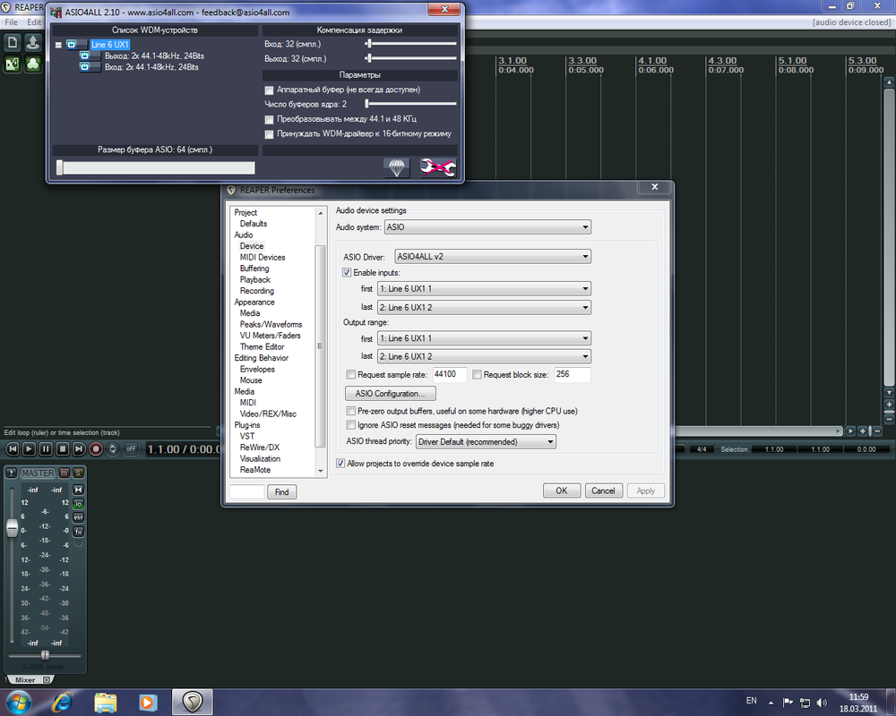Click the volume speaker tray icon
The image size is (896, 716).
[822, 703]
